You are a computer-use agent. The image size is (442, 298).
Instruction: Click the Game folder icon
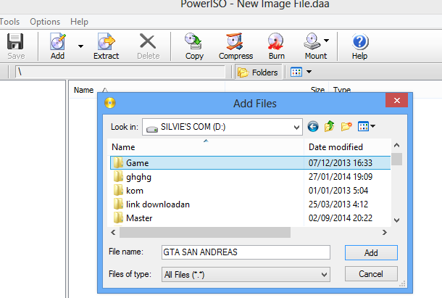[x=118, y=162]
